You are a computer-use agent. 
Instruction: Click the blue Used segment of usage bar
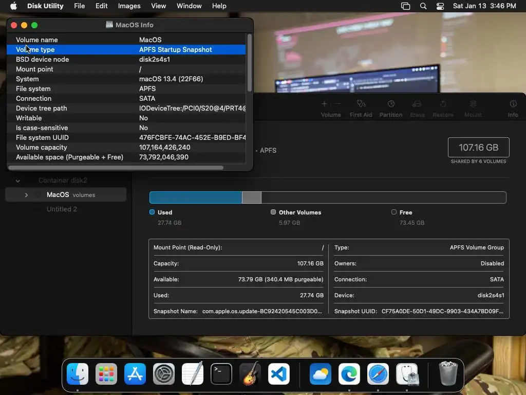196,197
